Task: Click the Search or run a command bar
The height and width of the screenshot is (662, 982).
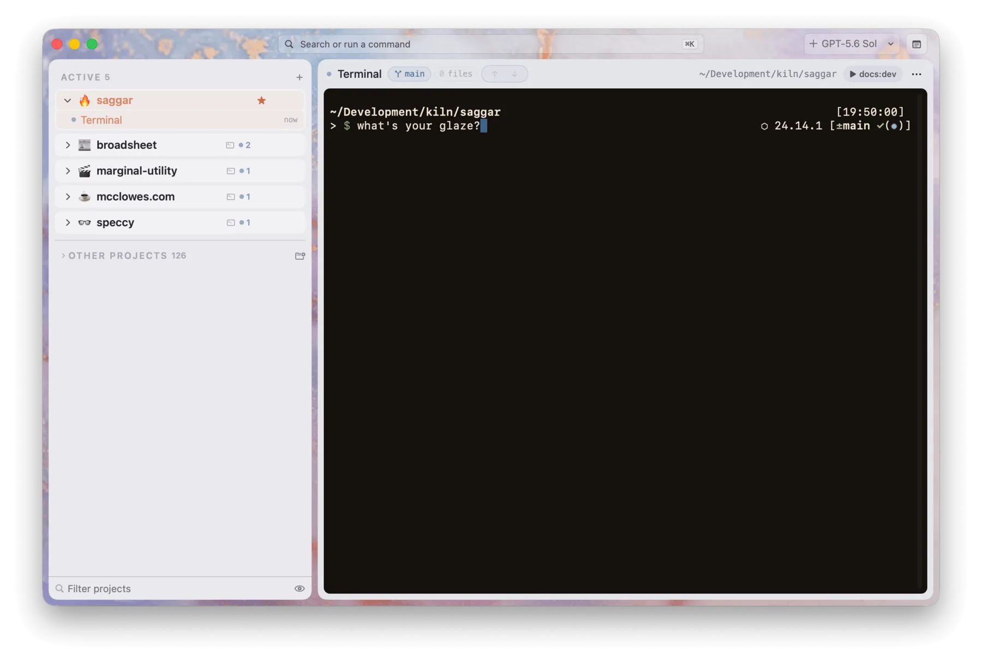Action: (x=491, y=44)
